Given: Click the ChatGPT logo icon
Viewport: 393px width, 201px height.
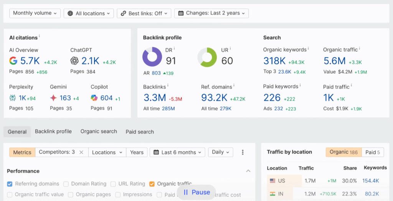Looking at the screenshot, I should tap(74, 61).
